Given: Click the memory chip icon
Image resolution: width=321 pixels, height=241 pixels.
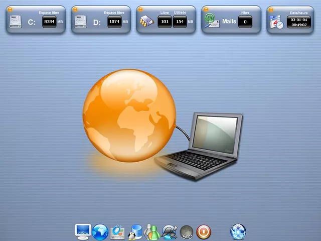Looking at the screenshot, I should (146, 22).
